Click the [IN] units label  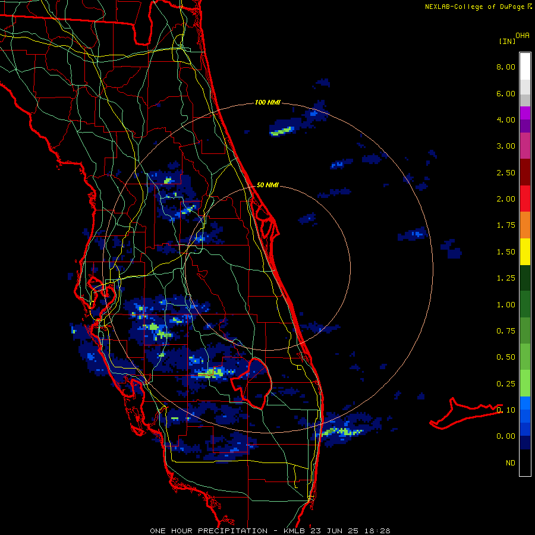click(x=507, y=41)
